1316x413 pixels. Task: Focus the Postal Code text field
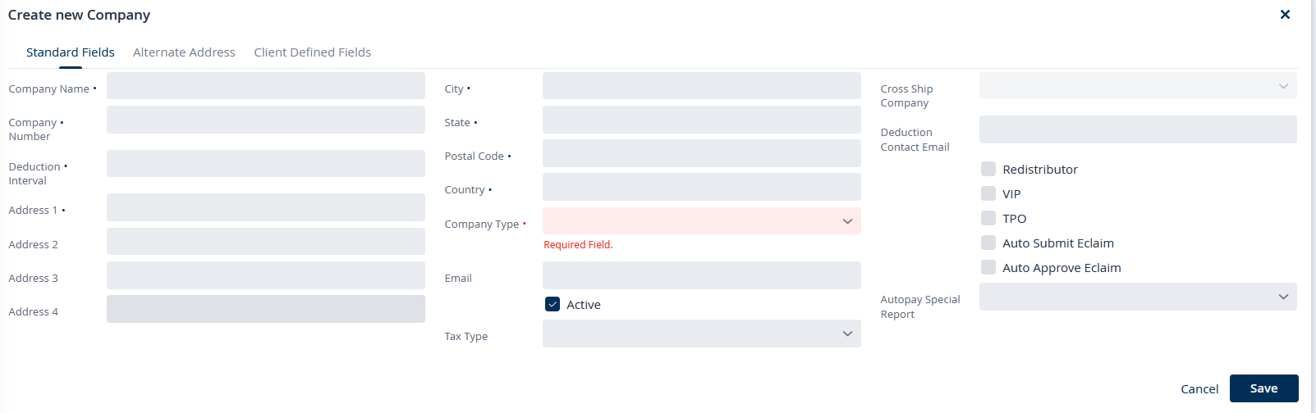point(701,153)
